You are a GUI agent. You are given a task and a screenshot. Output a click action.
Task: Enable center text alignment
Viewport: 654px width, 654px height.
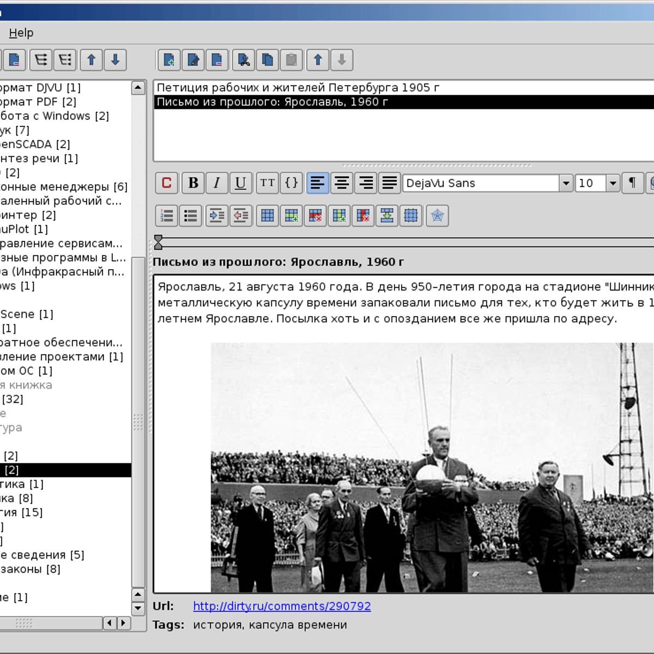click(x=342, y=183)
